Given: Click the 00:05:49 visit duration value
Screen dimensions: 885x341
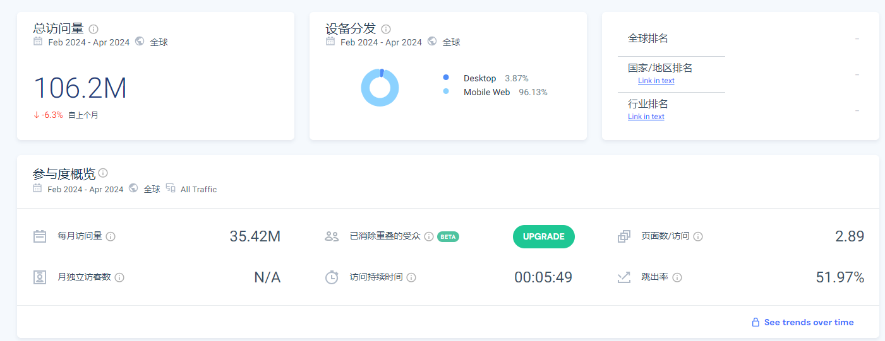Looking at the screenshot, I should point(543,277).
